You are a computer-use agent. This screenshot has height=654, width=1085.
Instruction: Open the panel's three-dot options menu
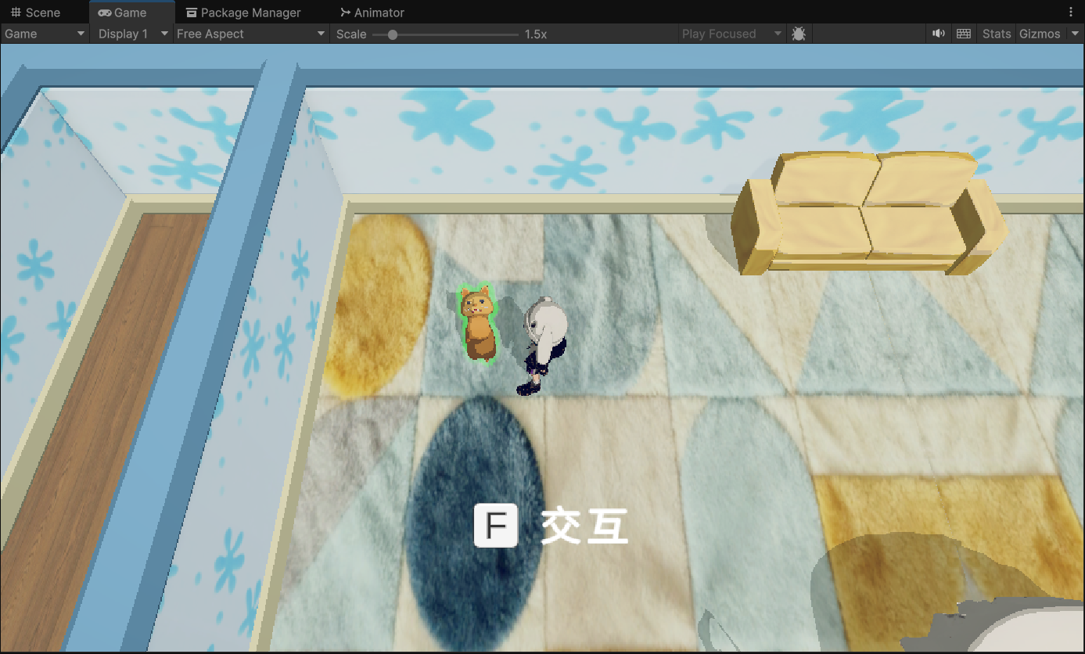(x=1071, y=13)
